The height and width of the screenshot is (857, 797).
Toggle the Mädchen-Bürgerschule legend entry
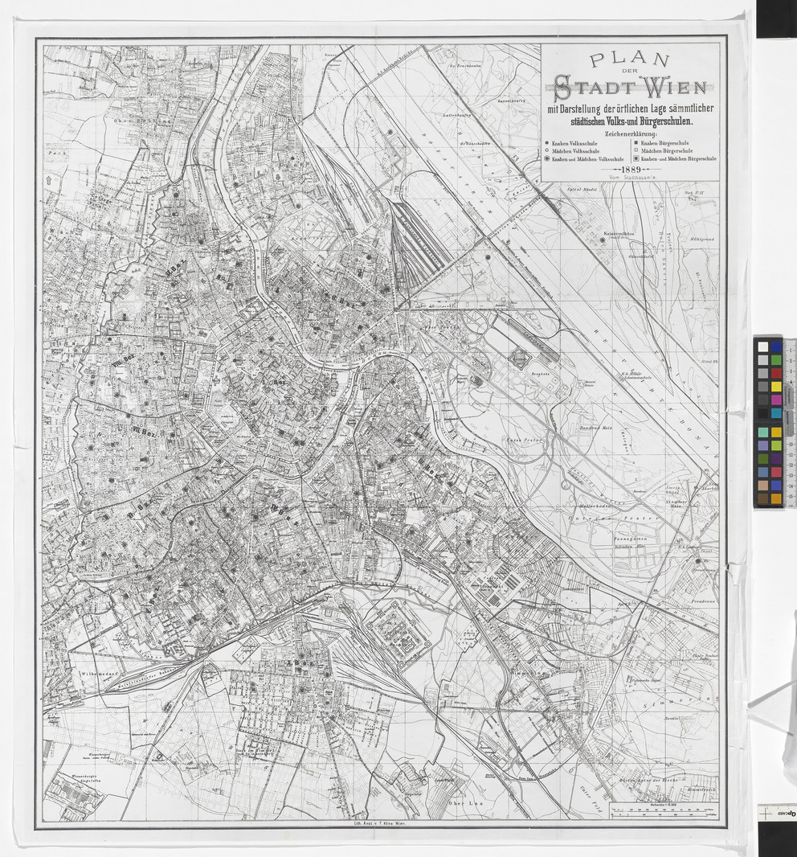click(x=667, y=151)
